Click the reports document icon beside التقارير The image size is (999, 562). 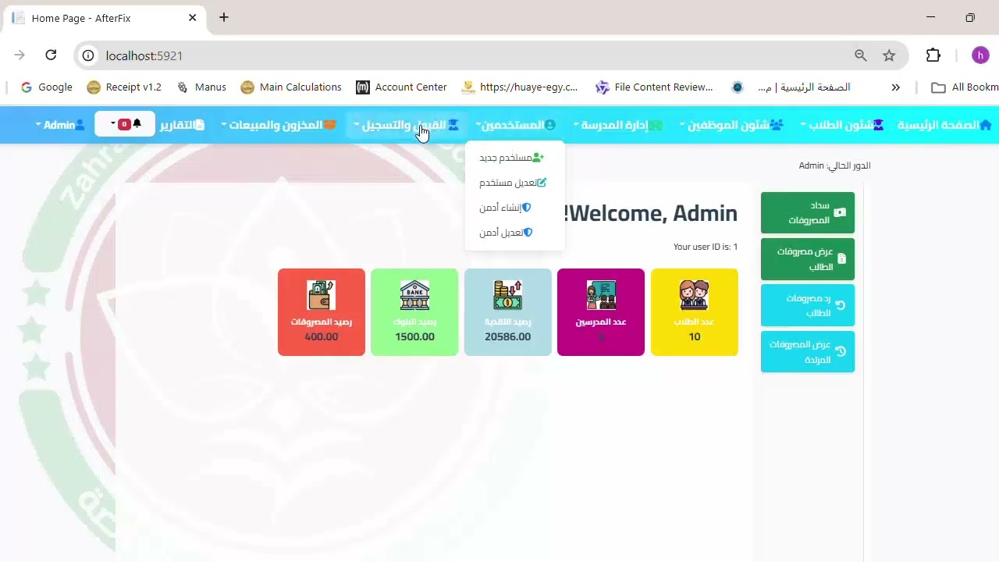tap(199, 125)
